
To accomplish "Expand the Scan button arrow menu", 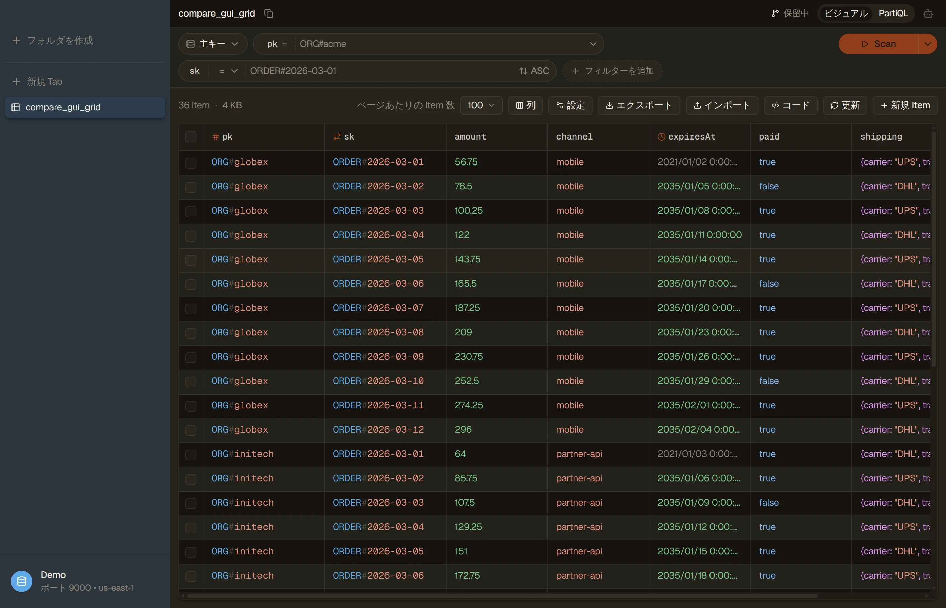I will tap(927, 44).
